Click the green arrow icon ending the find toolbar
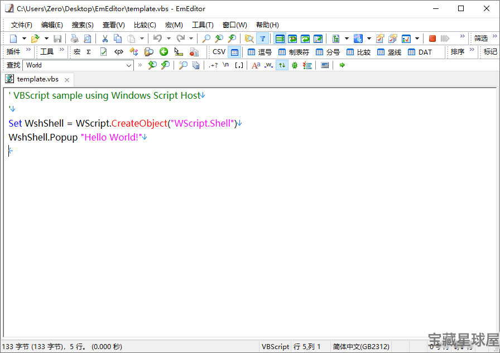This screenshot has height=353, width=500. [342, 65]
